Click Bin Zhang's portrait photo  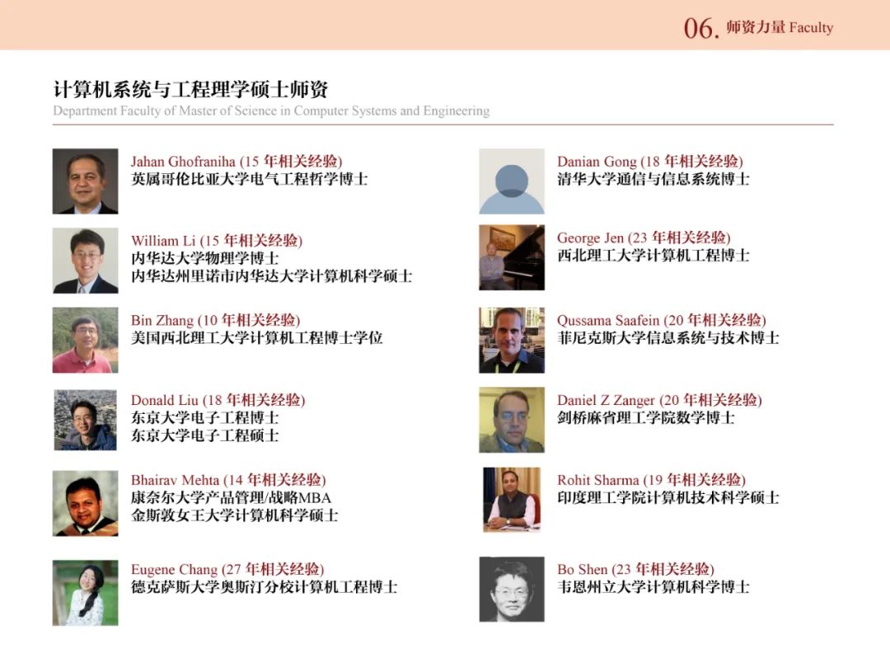(85, 341)
